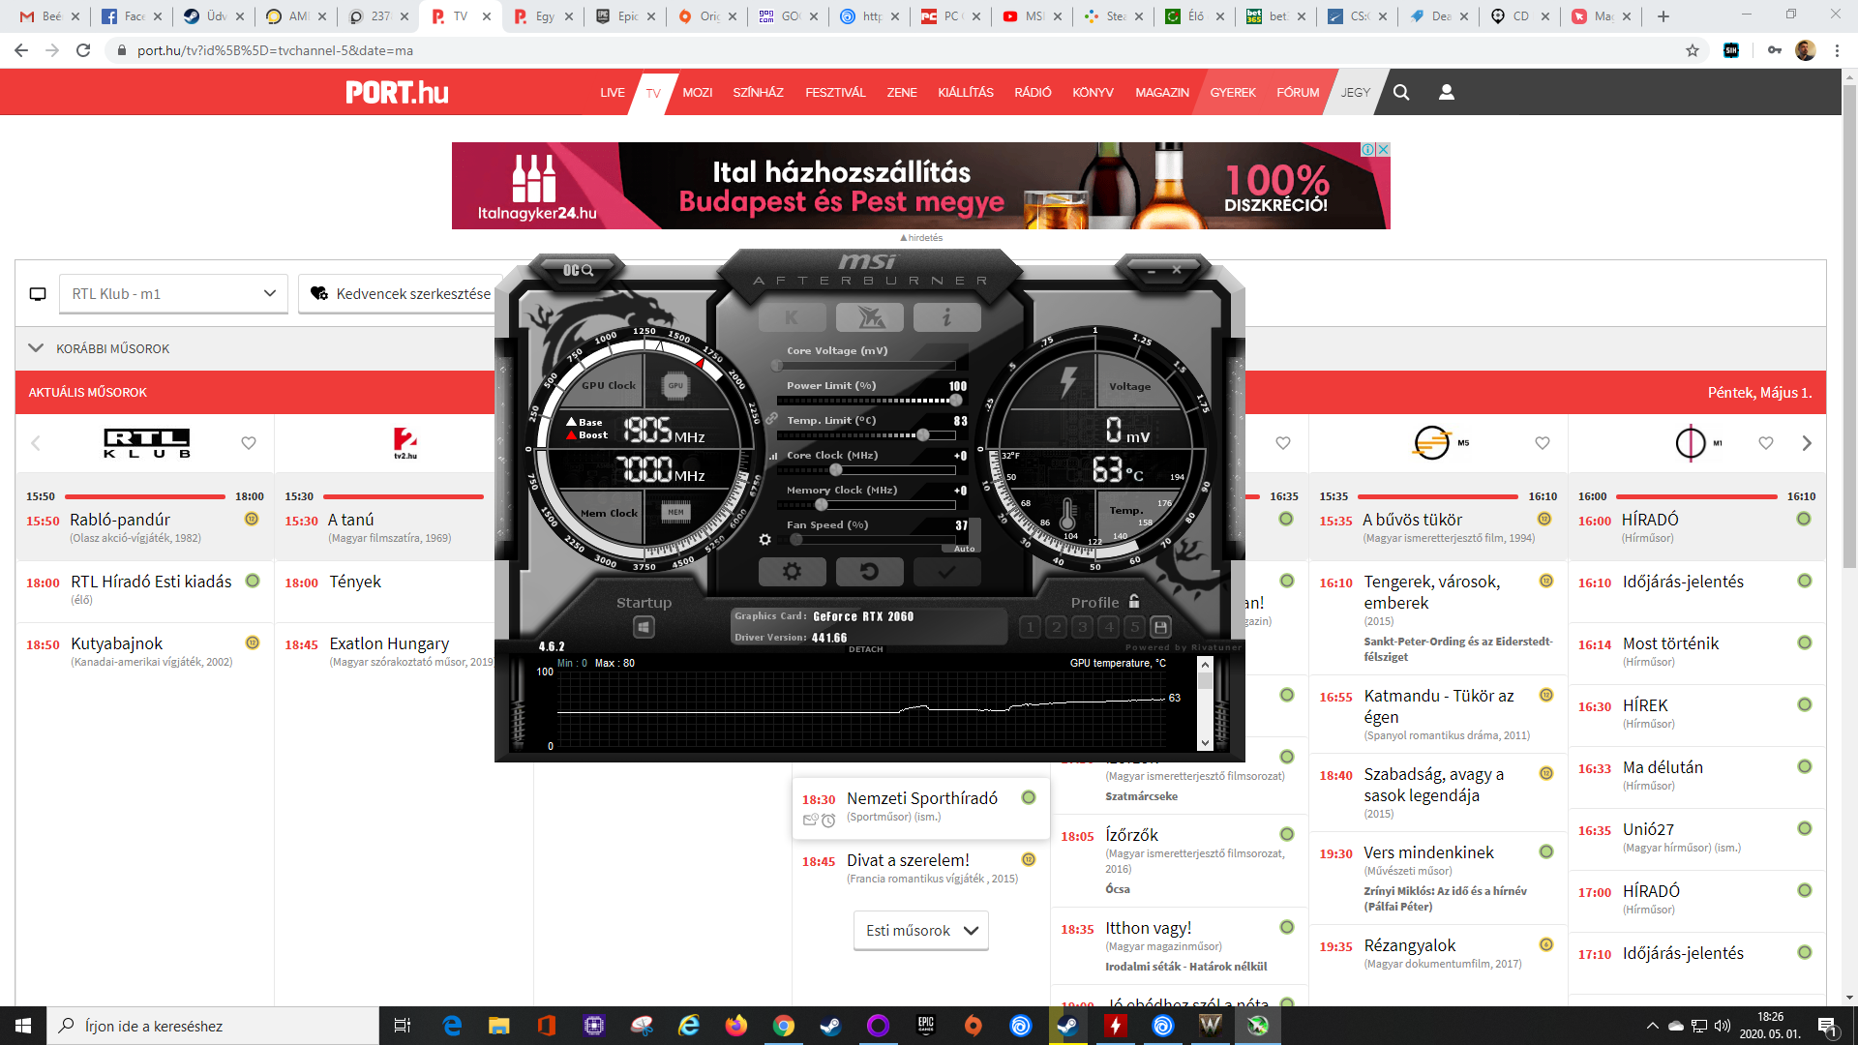The height and width of the screenshot is (1045, 1858).
Task: Open Afterburner settings gear button
Action: tap(793, 572)
